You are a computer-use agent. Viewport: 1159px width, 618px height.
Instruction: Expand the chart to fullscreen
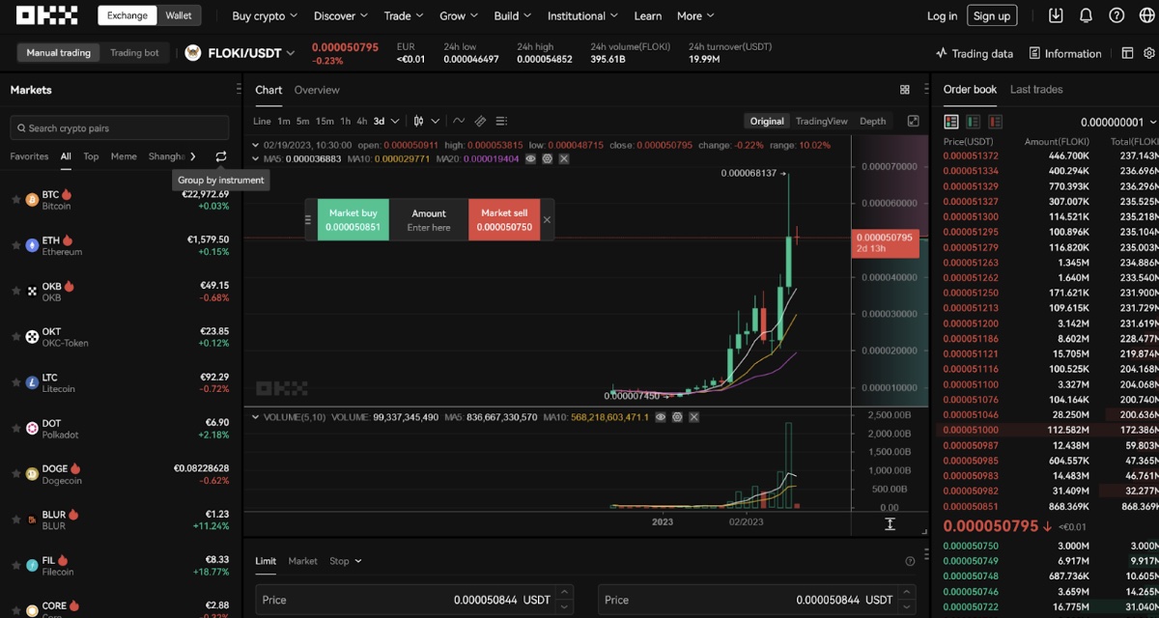(x=913, y=121)
